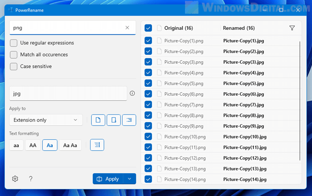The height and width of the screenshot is (196, 312).
Task: Open the replace-field info icon
Action: click(132, 93)
